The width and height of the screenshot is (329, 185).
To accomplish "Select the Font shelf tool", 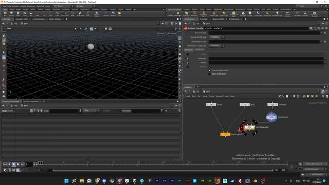I will 88,14.
